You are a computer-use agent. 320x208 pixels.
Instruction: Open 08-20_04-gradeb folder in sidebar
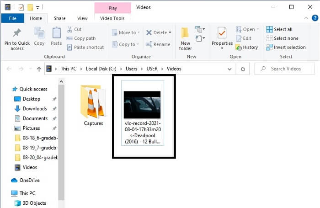36,158
